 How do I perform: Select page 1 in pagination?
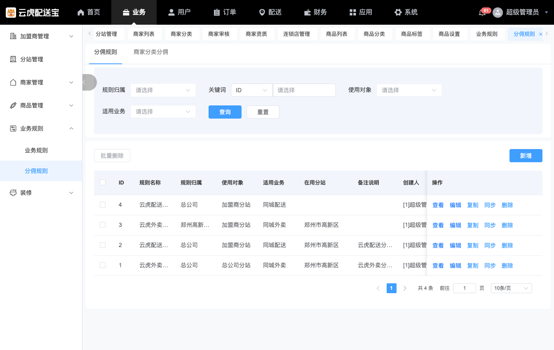pos(392,288)
